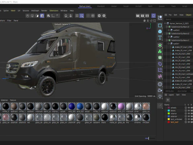Click the purple Bend deformer icon

pos(160,64)
